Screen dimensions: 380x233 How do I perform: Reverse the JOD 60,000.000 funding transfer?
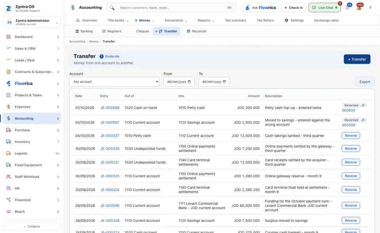pyautogui.click(x=351, y=206)
